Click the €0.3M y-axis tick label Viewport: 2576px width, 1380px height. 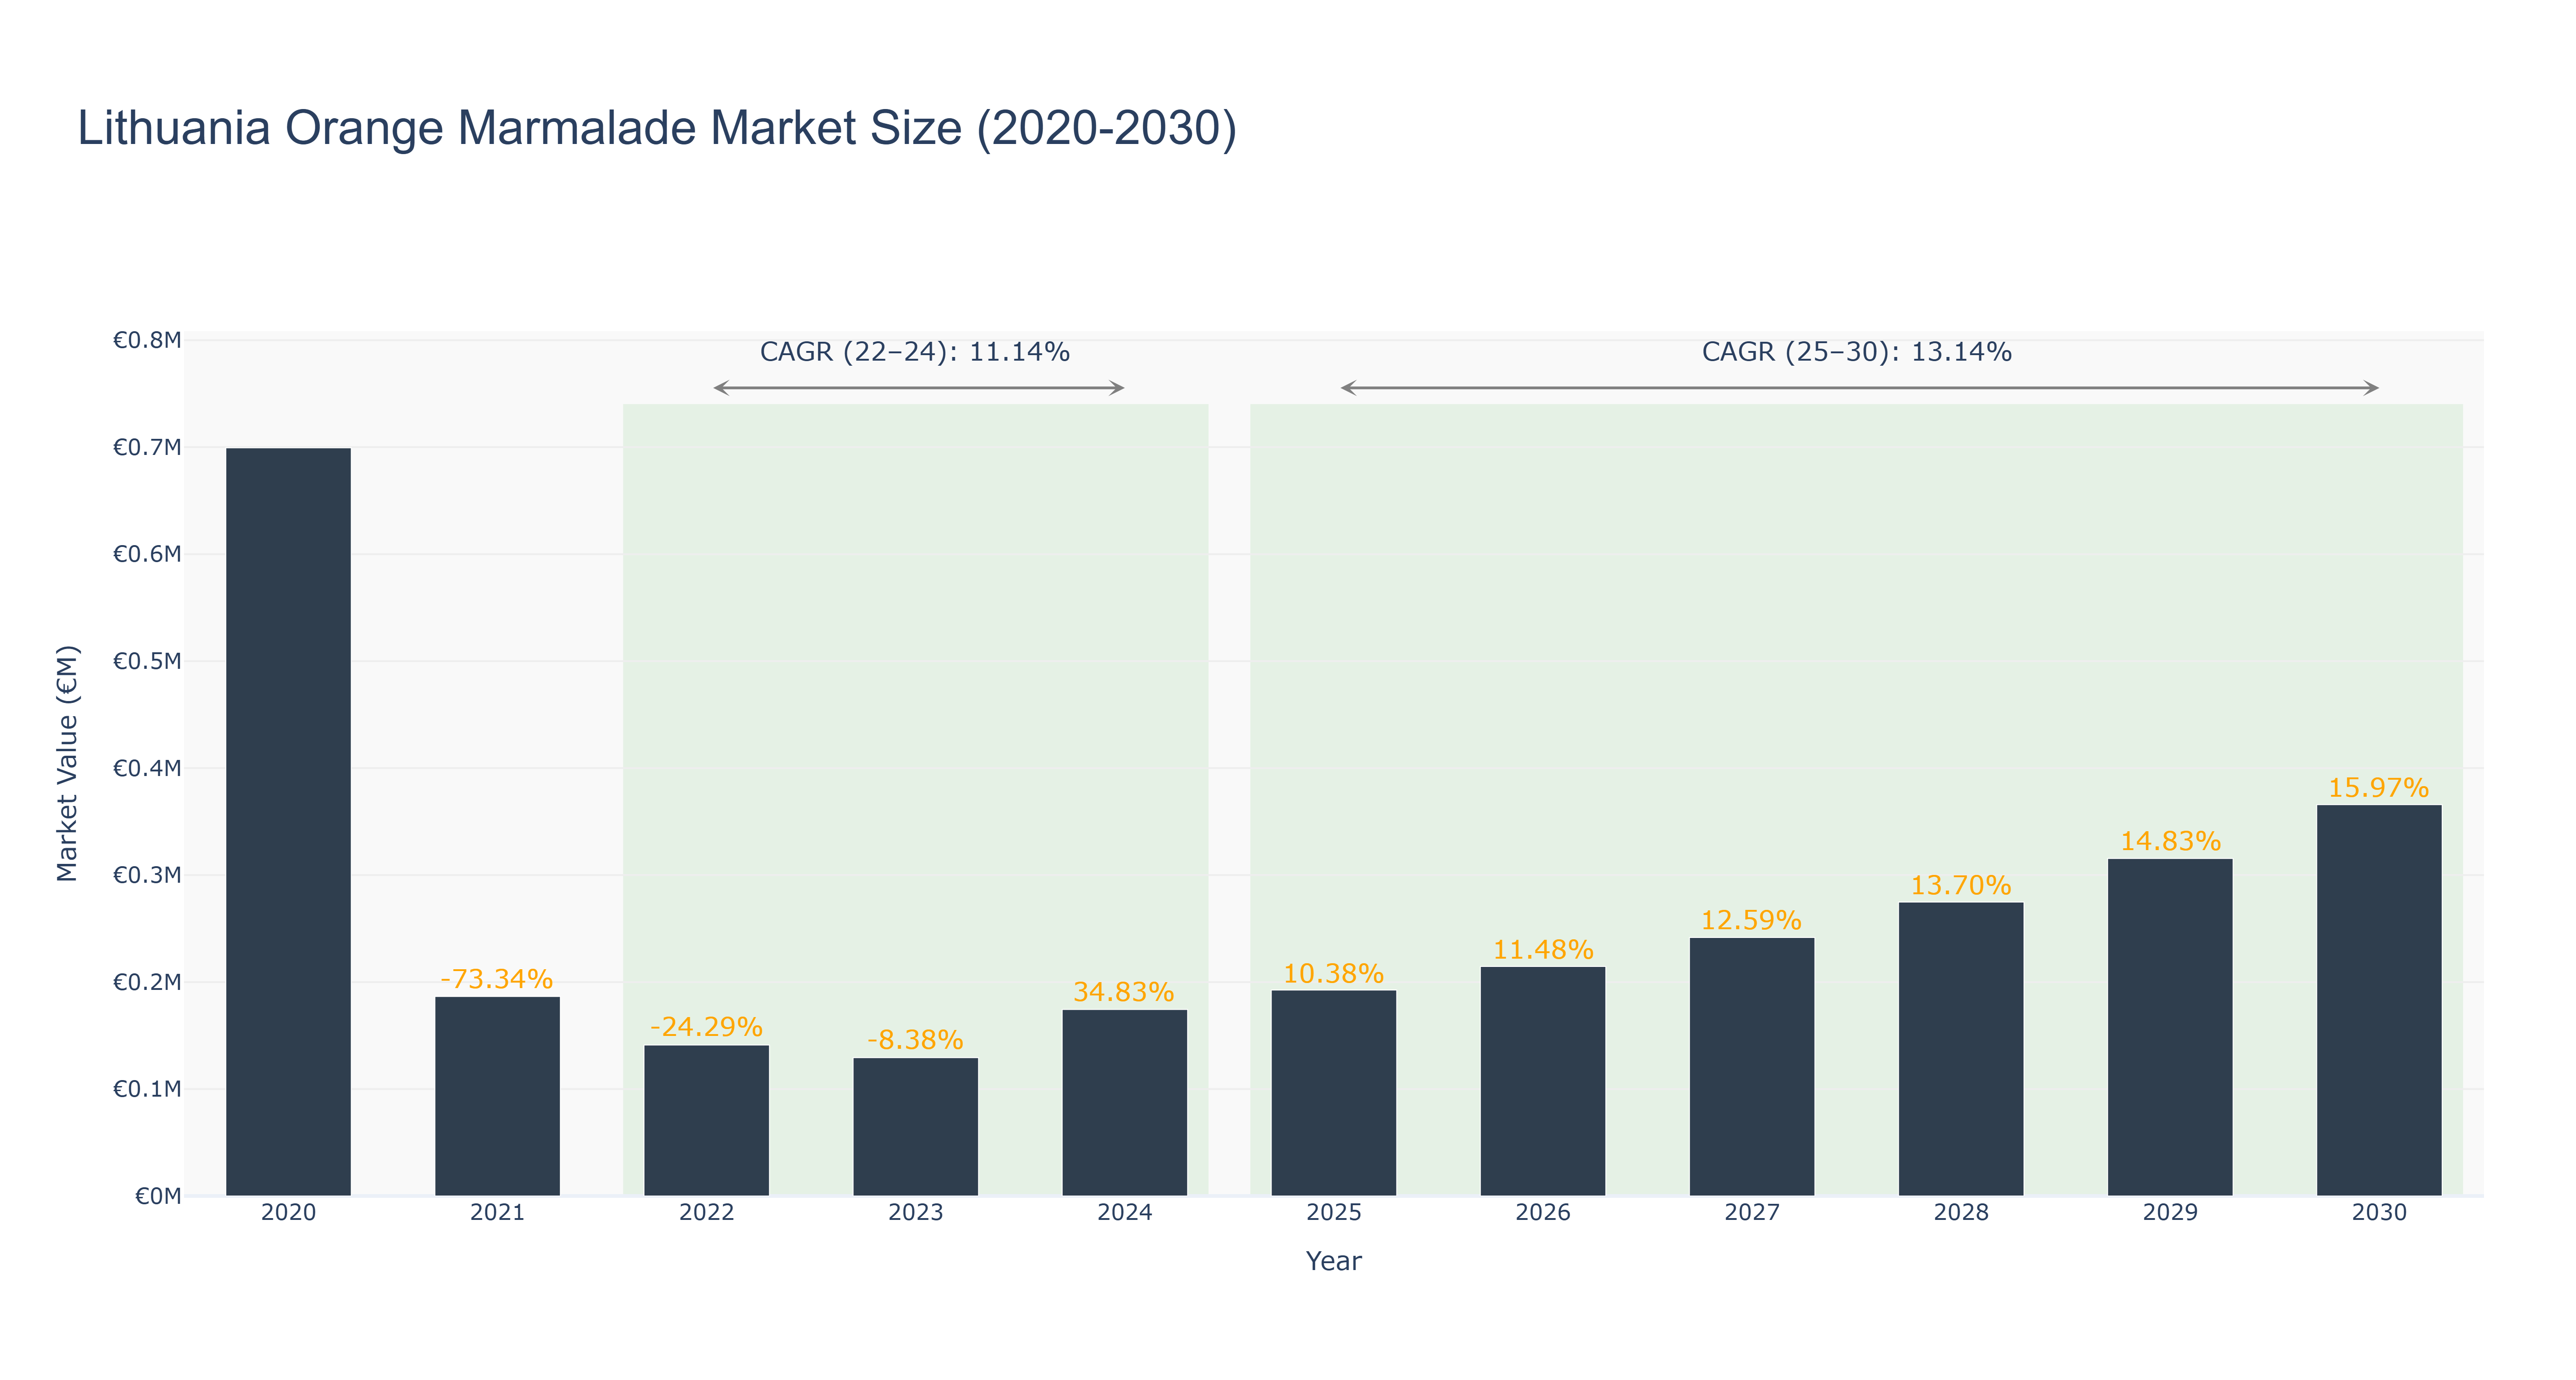pos(147,876)
